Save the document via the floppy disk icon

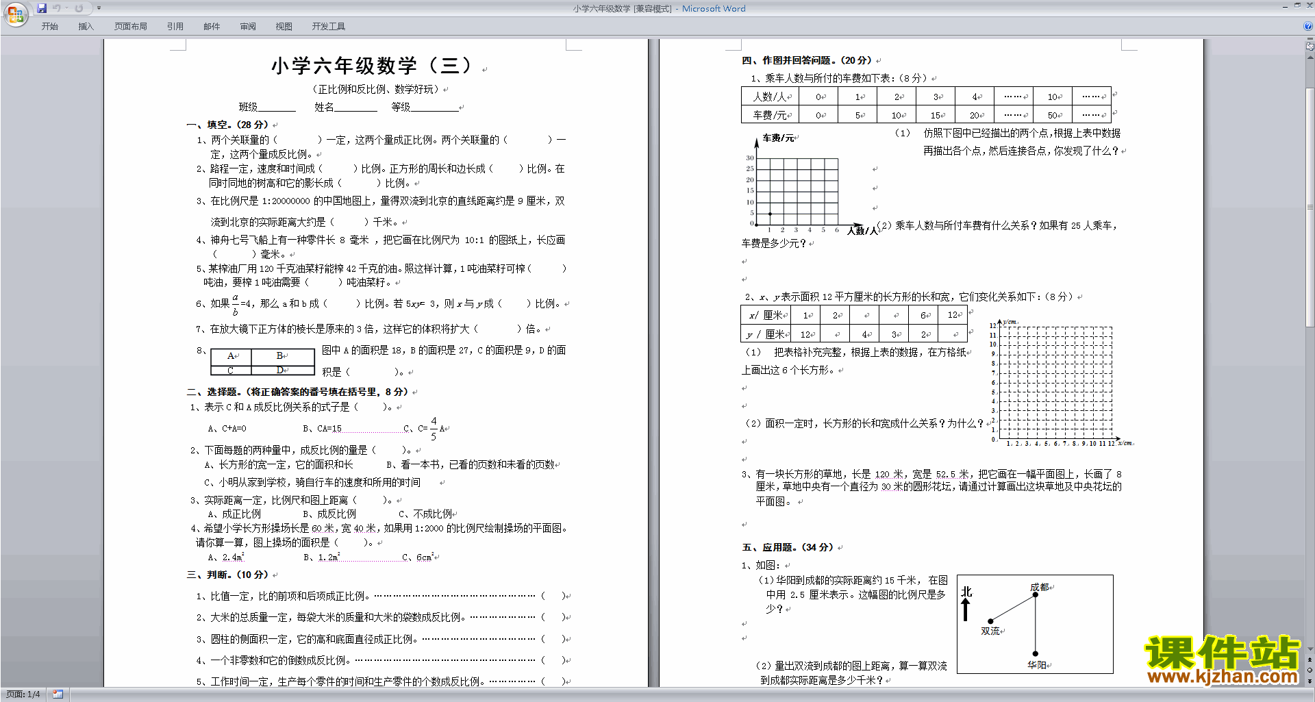[42, 8]
